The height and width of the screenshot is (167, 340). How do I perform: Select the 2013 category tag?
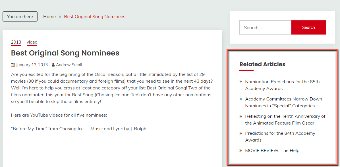[x=16, y=42]
